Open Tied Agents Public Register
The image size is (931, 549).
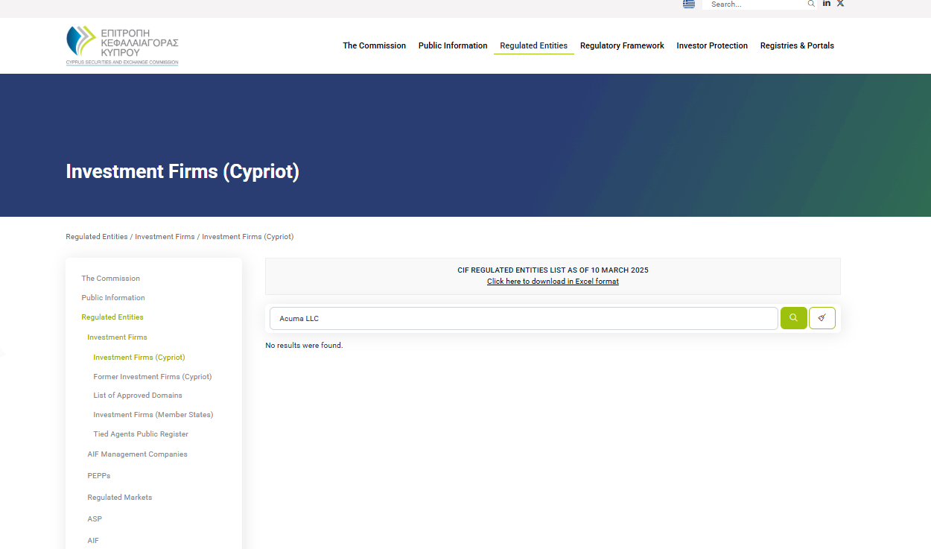141,434
